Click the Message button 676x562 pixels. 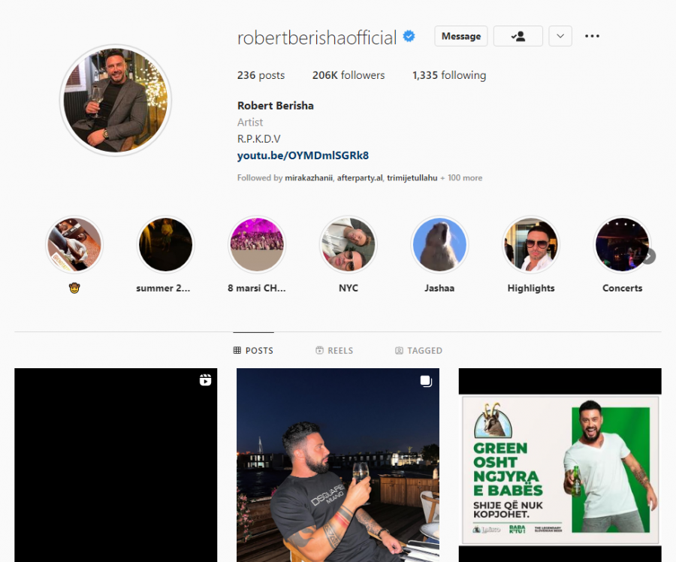pyautogui.click(x=461, y=36)
